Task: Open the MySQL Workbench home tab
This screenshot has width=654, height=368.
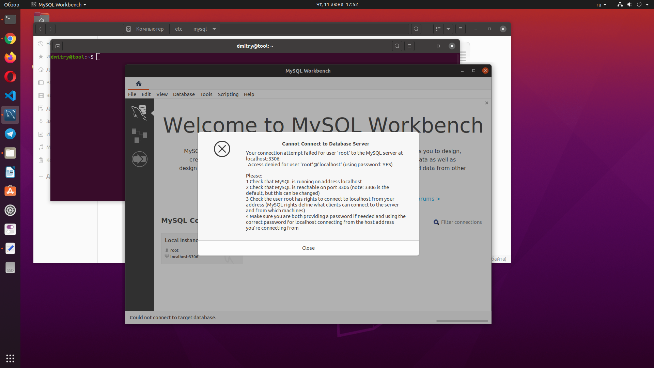Action: (139, 83)
